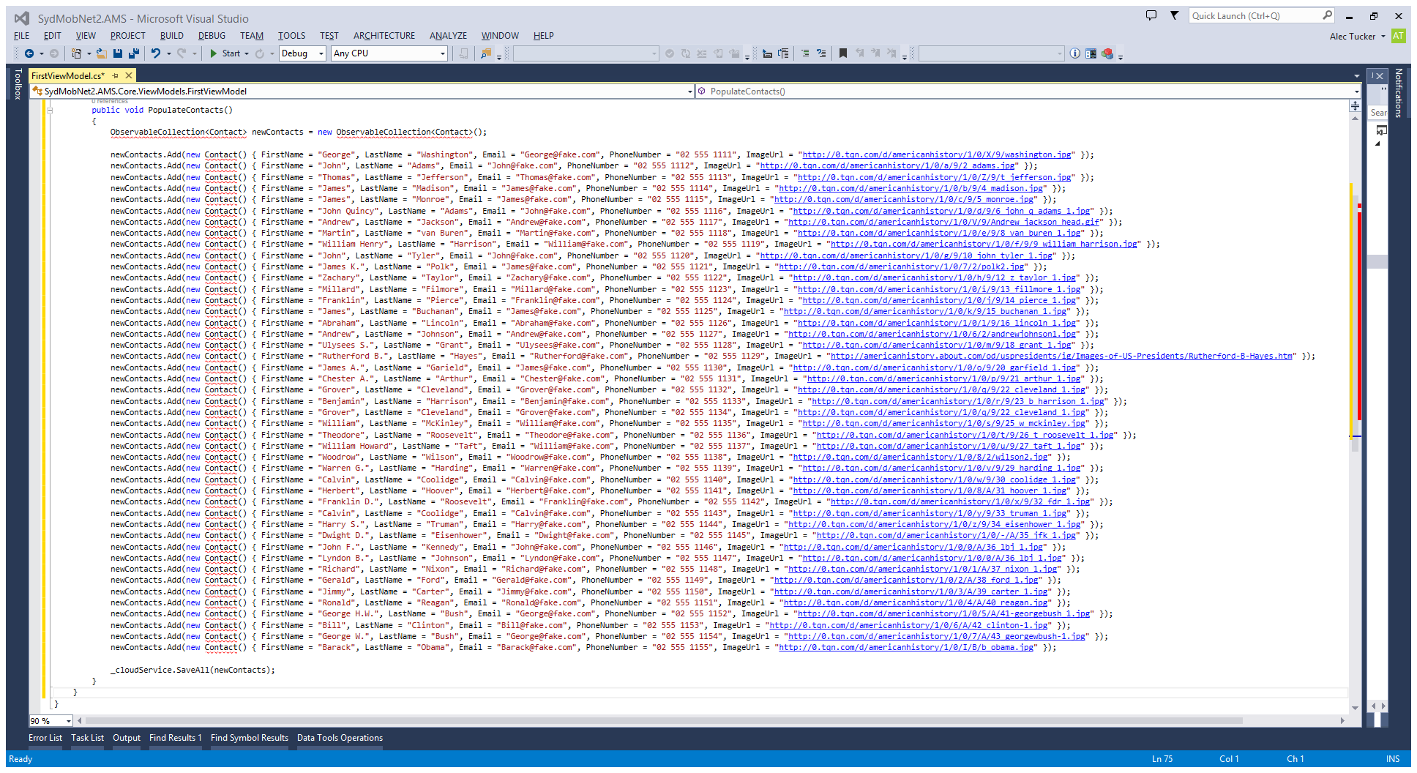Toggle a bookmark on the current line
This screenshot has width=1417, height=773.
pyautogui.click(x=843, y=53)
